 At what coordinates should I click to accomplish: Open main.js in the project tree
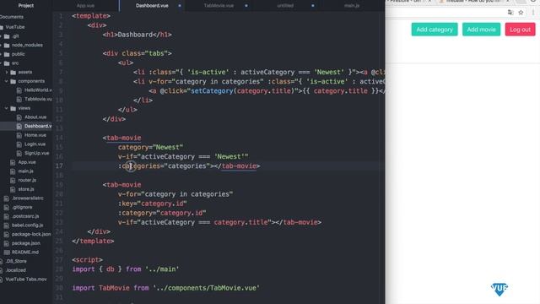[x=25, y=171]
